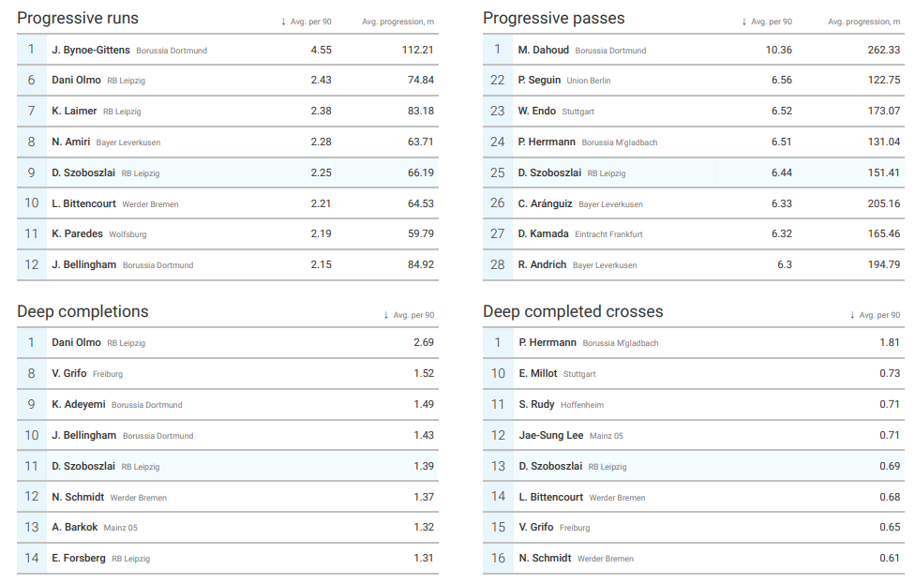The width and height of the screenshot is (915, 584).
Task: Open W. Endo player entry
Action: point(537,111)
